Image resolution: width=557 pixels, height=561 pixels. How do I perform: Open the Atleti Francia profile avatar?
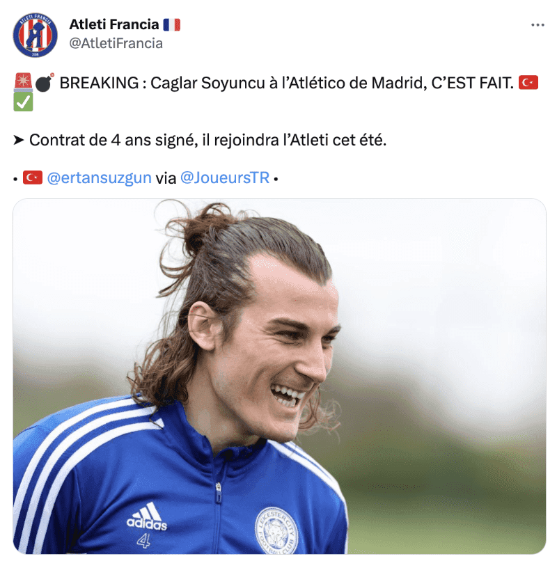coord(35,35)
